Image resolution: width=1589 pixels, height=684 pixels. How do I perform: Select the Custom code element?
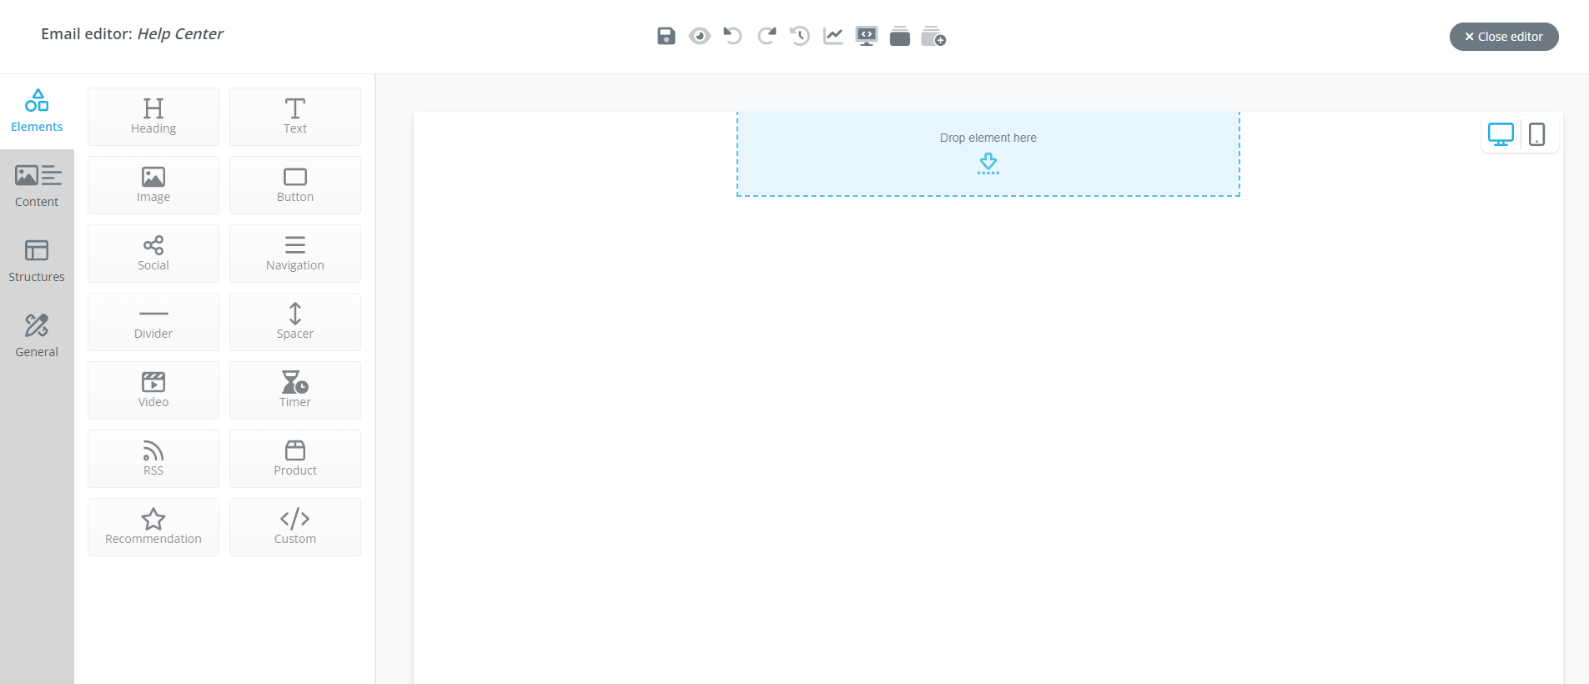pyautogui.click(x=295, y=527)
